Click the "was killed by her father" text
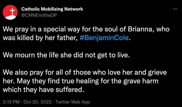The image size is (182, 107). pyautogui.click(x=40, y=38)
